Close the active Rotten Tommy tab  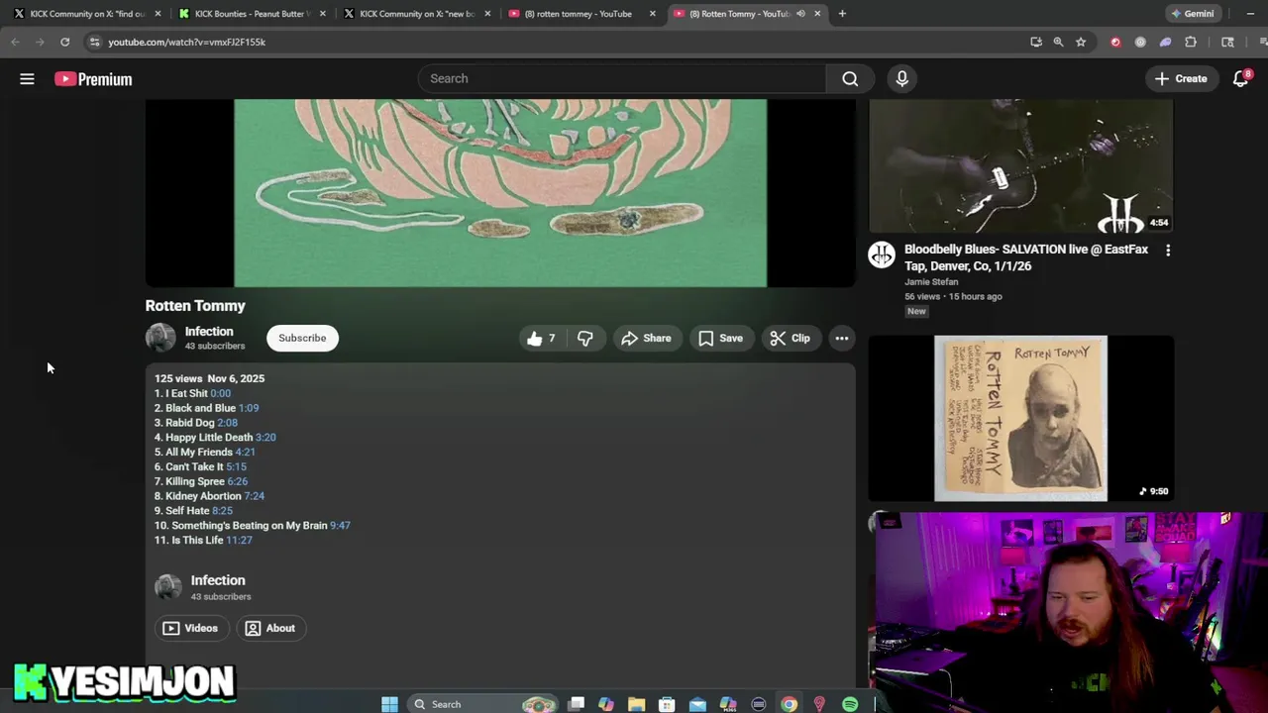(817, 14)
